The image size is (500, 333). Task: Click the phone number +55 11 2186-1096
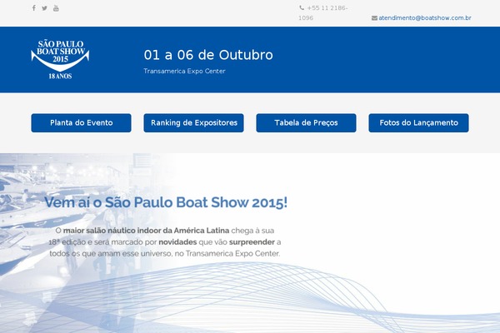coord(323,13)
